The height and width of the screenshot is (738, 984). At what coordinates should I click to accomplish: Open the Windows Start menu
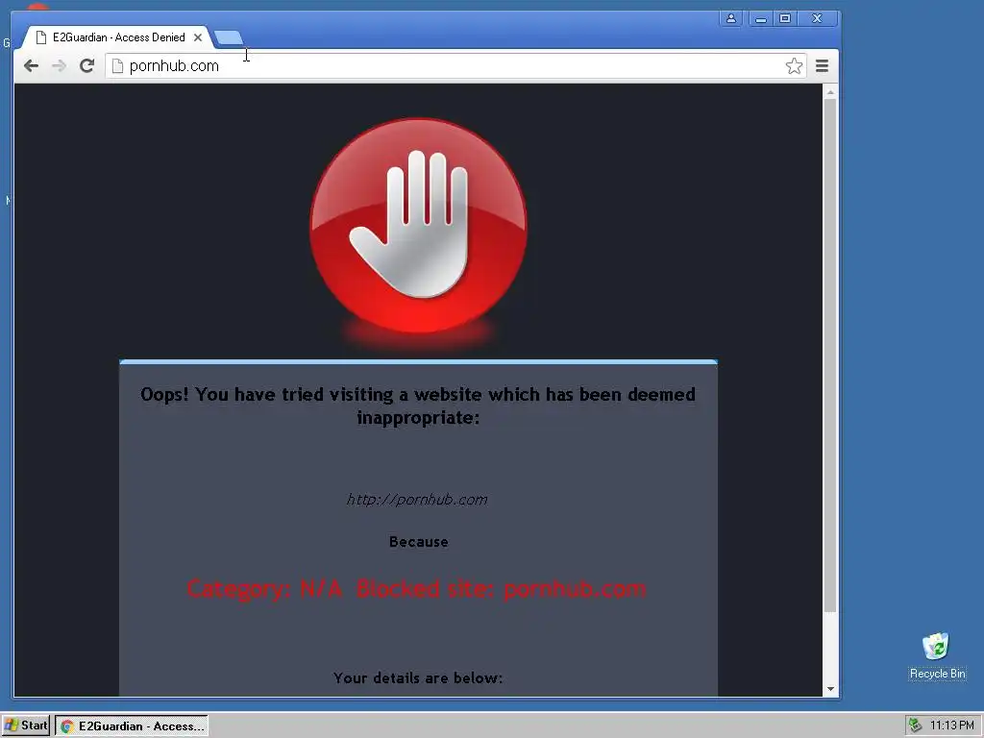[26, 726]
